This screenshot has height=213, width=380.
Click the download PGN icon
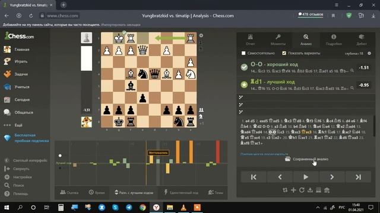[310, 191]
